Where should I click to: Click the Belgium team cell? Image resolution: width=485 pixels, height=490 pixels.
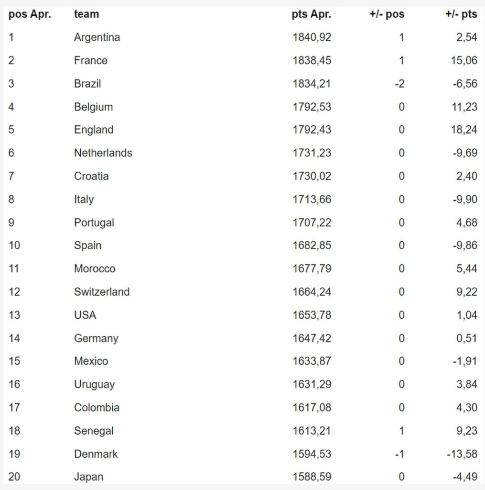pyautogui.click(x=93, y=107)
